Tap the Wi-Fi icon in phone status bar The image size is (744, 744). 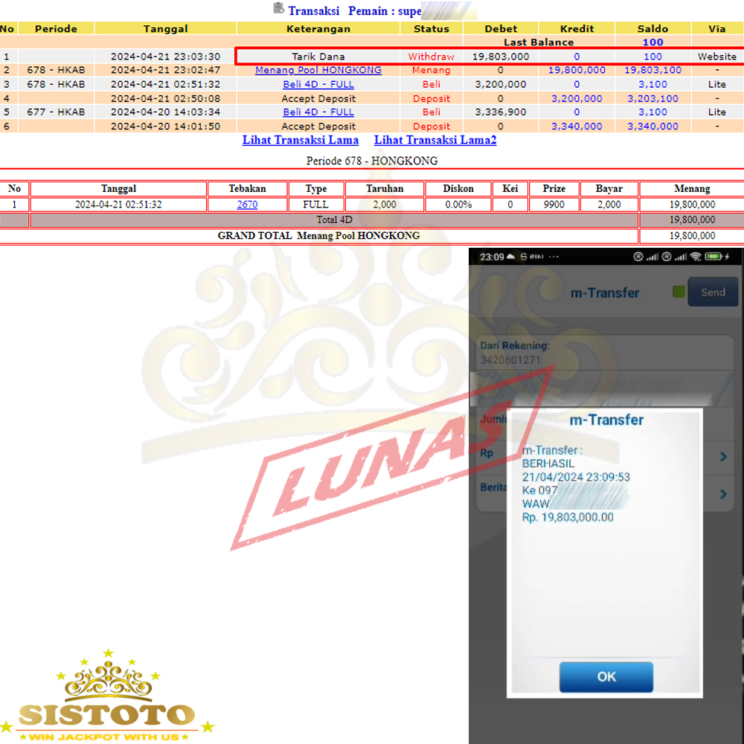point(696,257)
